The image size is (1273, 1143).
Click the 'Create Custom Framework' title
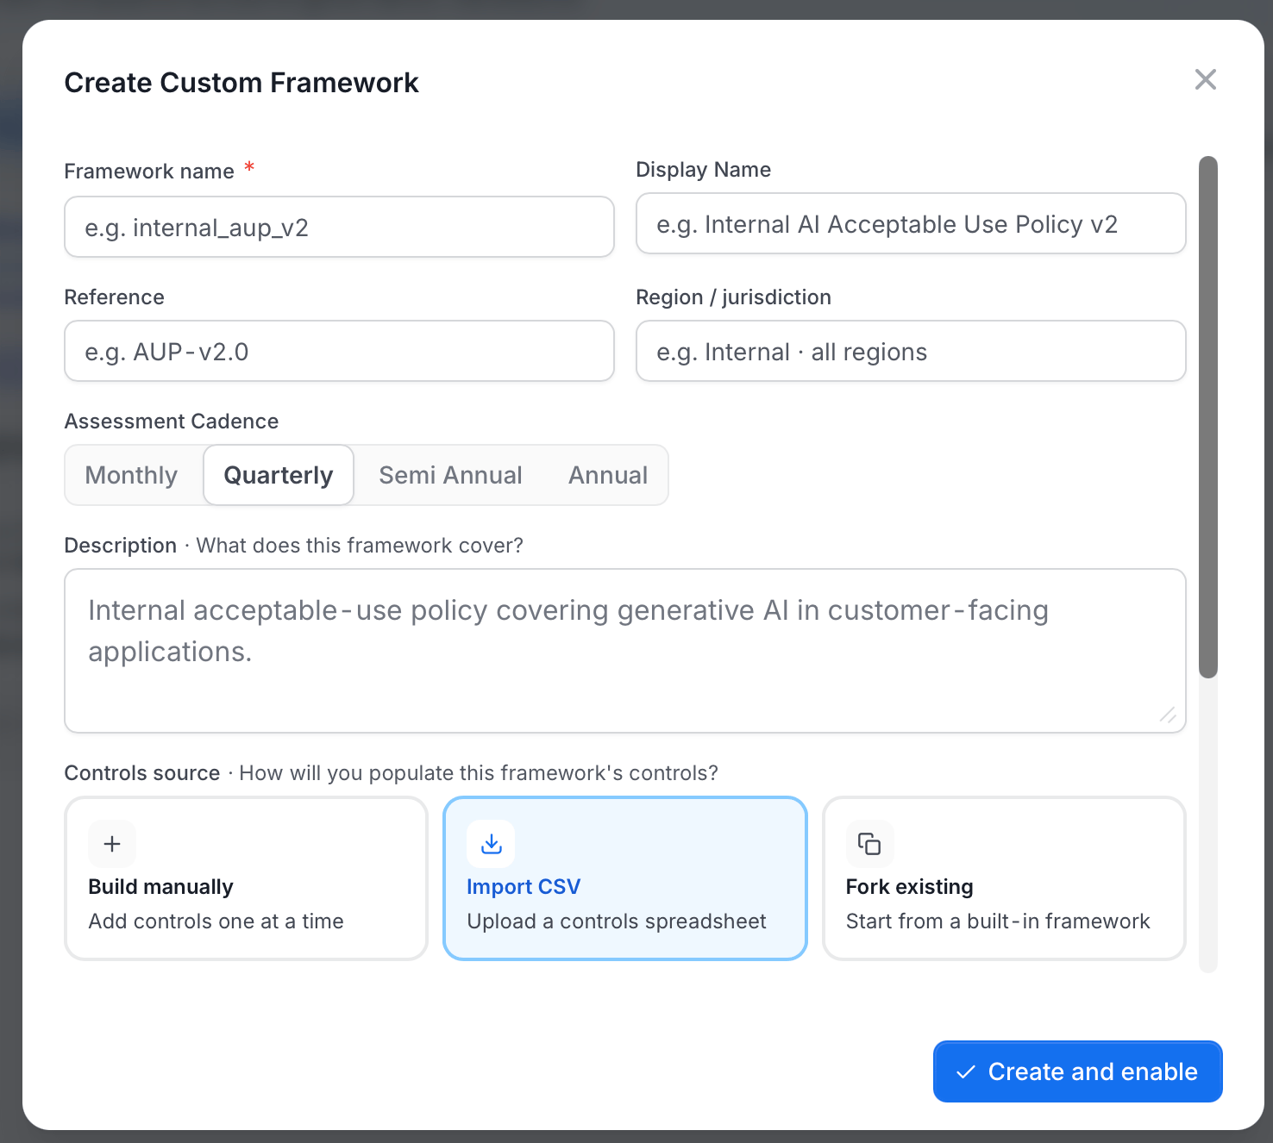241,83
